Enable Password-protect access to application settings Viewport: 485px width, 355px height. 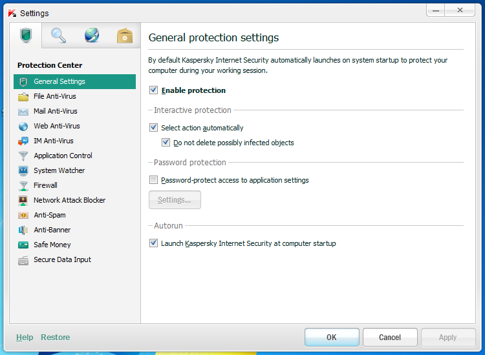pyautogui.click(x=153, y=179)
